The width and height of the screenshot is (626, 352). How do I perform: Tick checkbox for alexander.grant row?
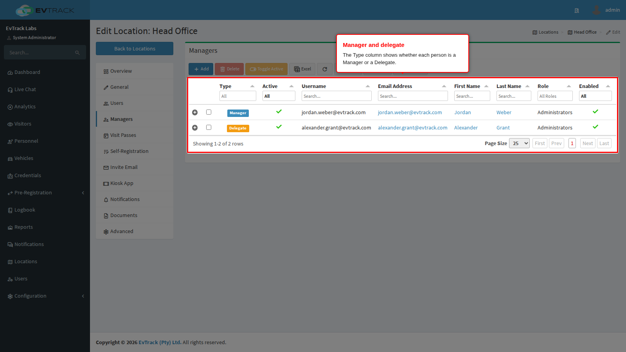pos(209,128)
